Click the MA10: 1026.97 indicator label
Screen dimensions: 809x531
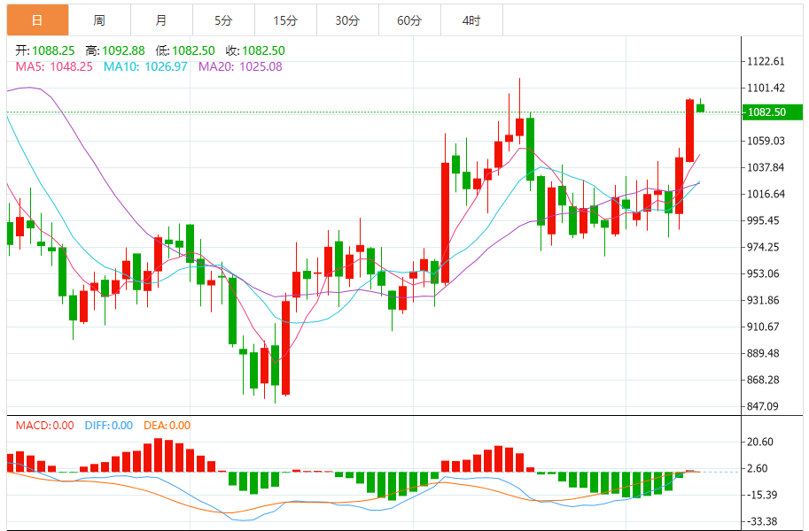pos(145,66)
